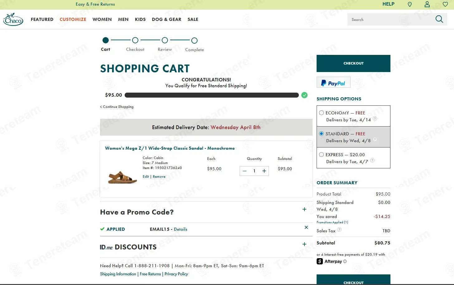Decrease quantity with the minus button
454x285 pixels.
point(245,171)
